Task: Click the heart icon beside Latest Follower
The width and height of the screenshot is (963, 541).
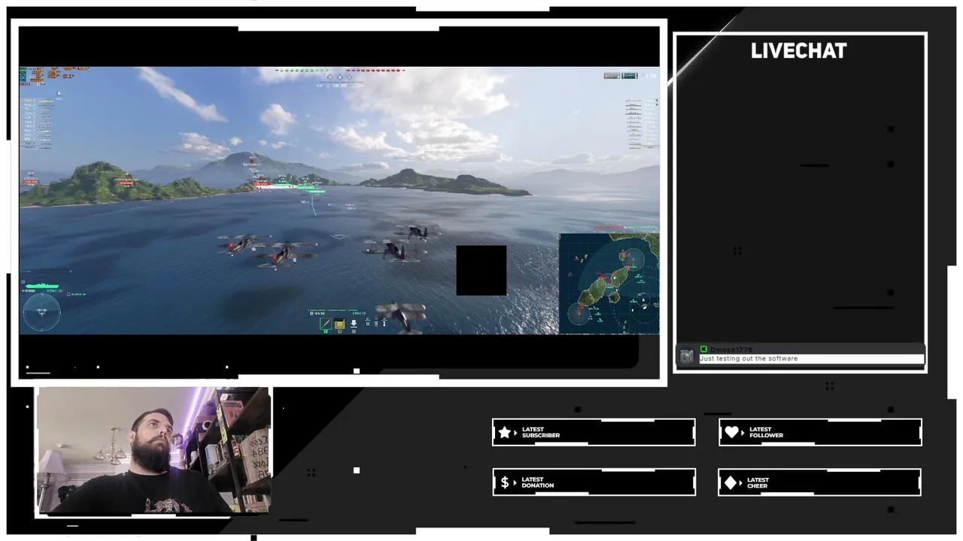Action: click(x=732, y=433)
